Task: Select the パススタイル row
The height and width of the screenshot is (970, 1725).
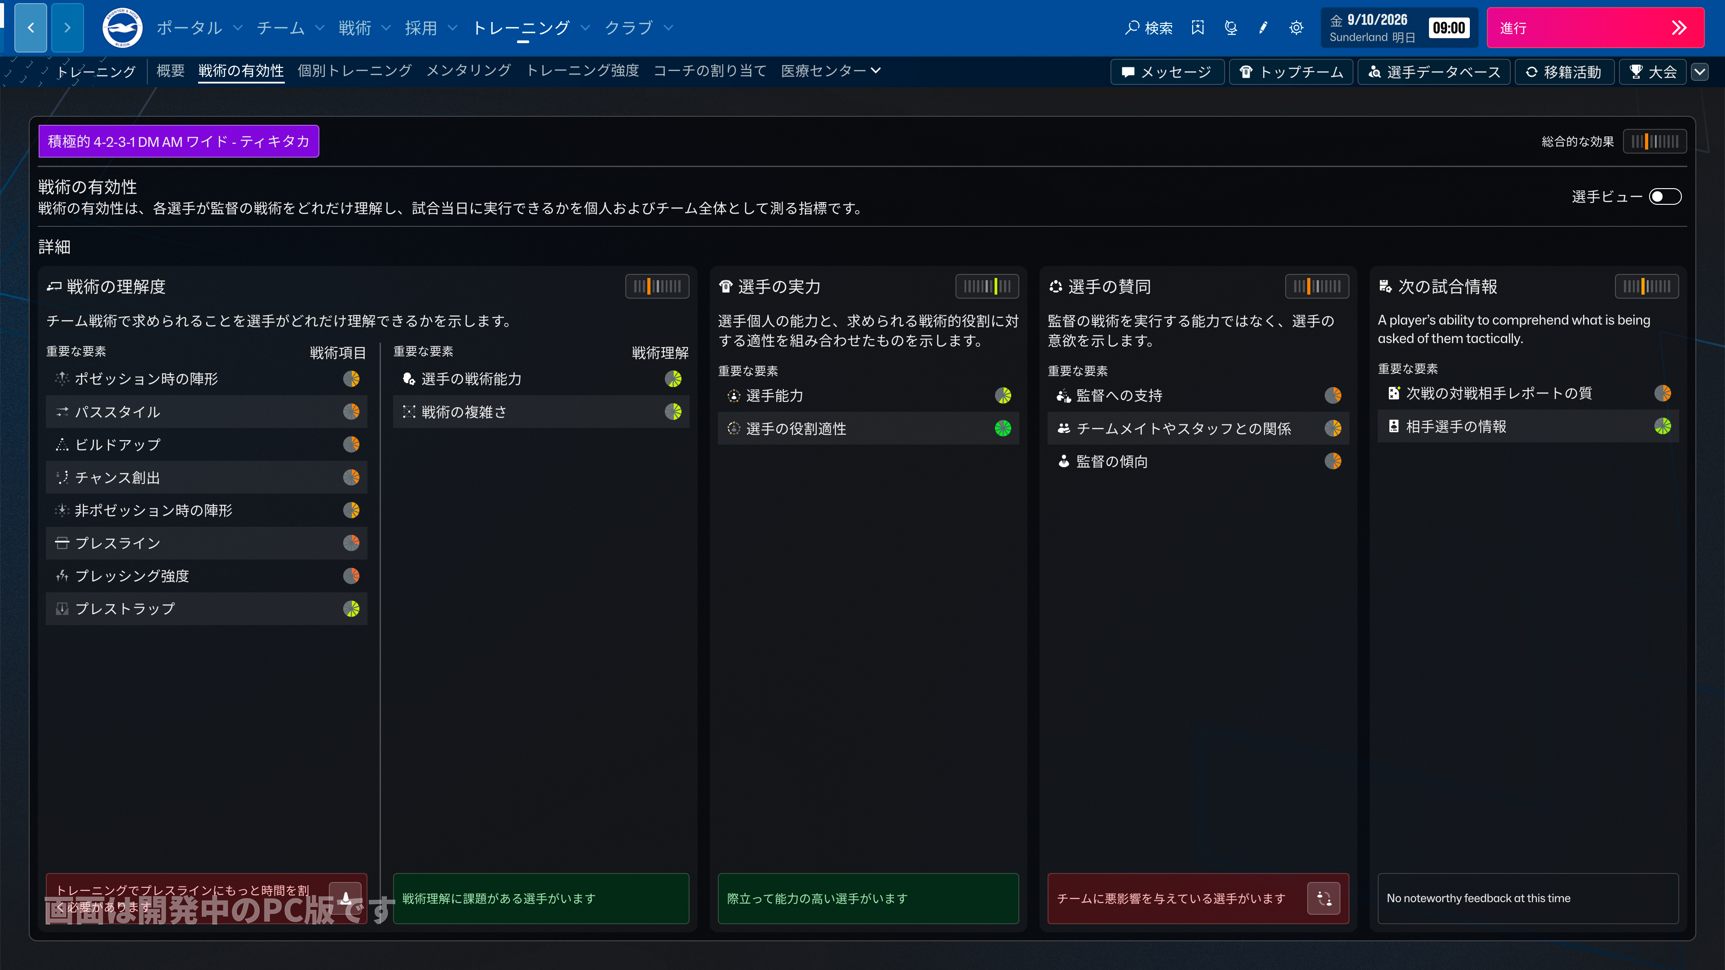Action: pos(206,412)
